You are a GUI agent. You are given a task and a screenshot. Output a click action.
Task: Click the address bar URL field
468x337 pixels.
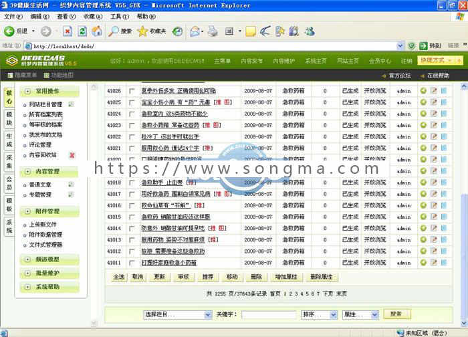(x=211, y=46)
